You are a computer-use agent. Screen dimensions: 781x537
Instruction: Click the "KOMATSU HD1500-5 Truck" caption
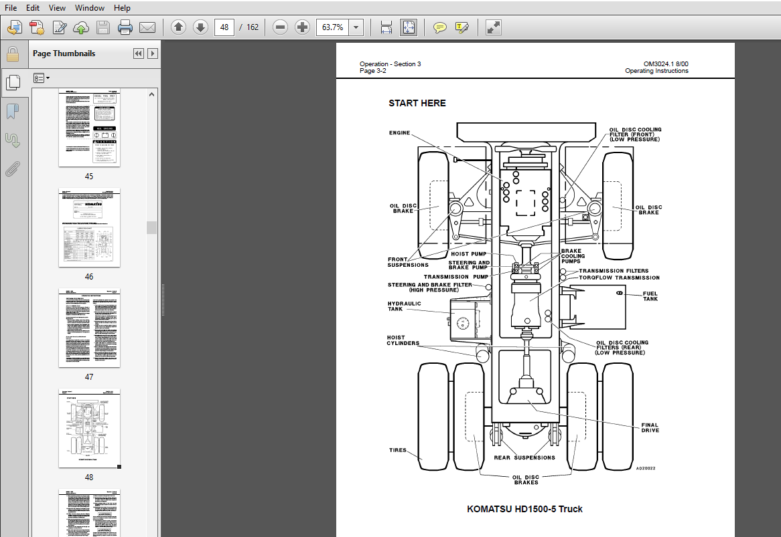[524, 509]
